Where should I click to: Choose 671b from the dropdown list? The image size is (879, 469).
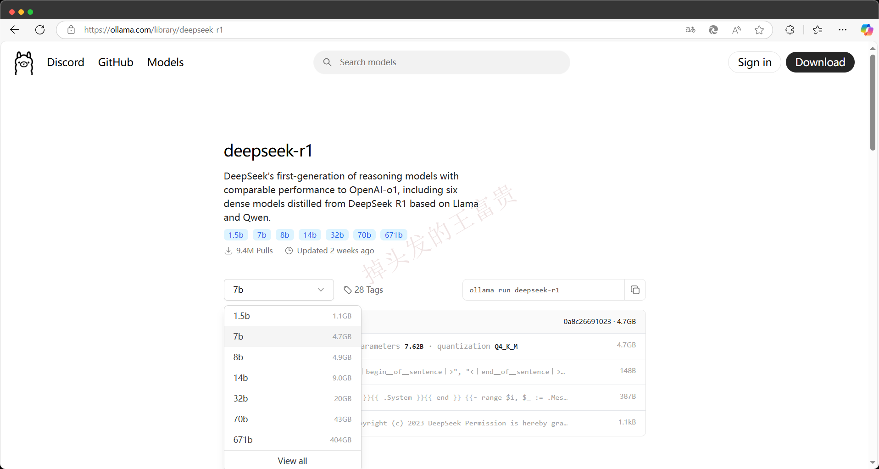[293, 440]
